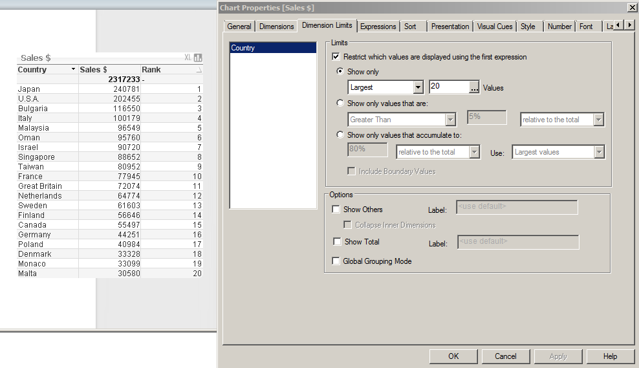
Task: Enable the Show Total checkbox
Action: [x=337, y=241]
